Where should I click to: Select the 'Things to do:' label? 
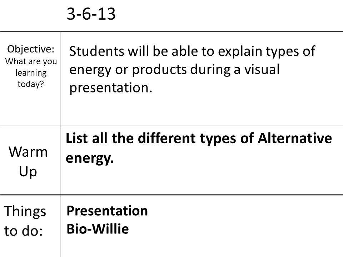coord(25,221)
